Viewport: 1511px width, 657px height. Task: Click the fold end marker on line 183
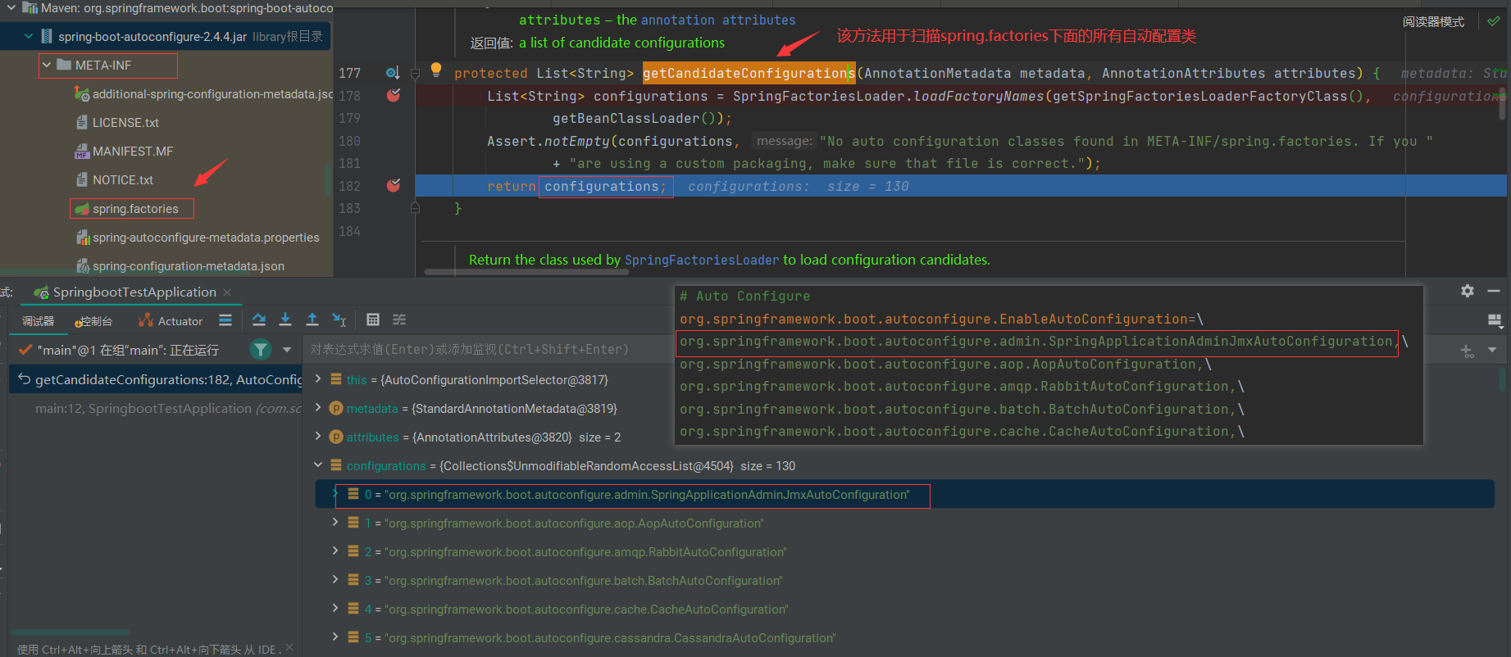coord(415,208)
